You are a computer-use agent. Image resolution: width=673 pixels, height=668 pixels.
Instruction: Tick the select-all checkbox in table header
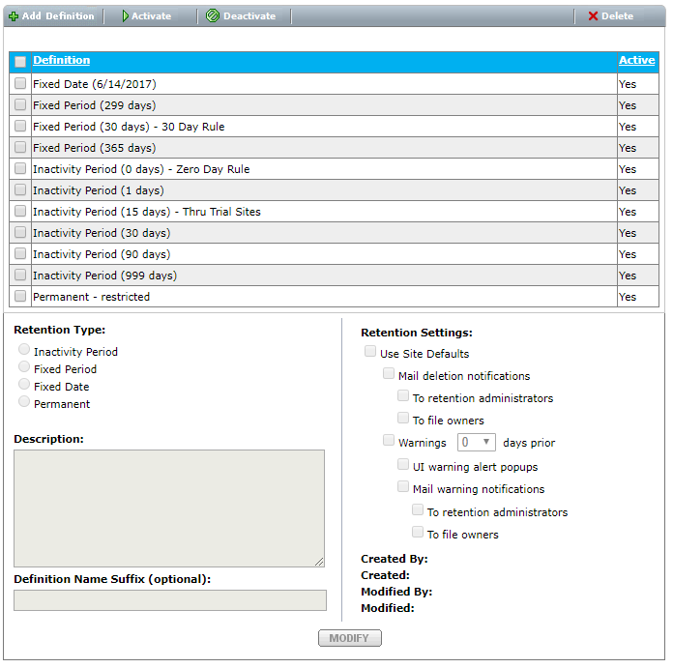pyautogui.click(x=20, y=62)
